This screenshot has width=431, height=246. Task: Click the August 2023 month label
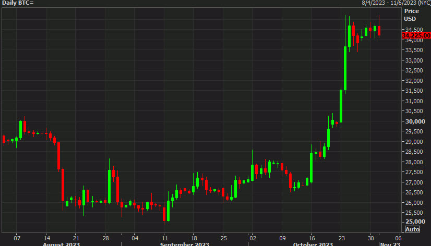61,244
